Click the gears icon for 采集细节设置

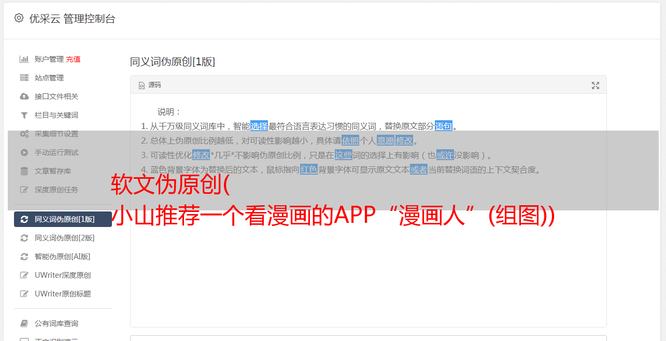tap(24, 134)
